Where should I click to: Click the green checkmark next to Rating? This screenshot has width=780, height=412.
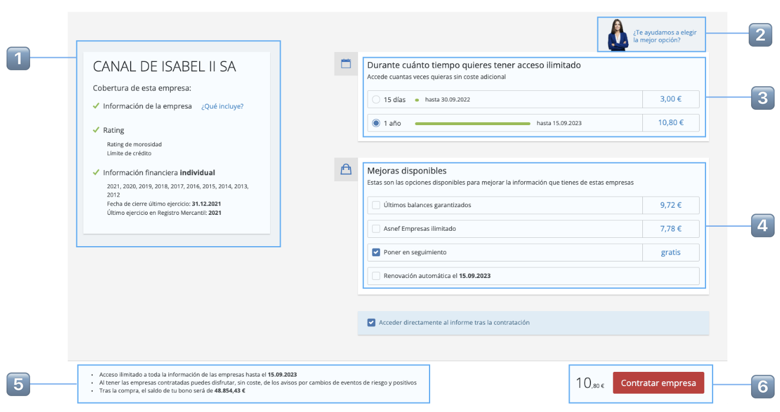tap(96, 130)
